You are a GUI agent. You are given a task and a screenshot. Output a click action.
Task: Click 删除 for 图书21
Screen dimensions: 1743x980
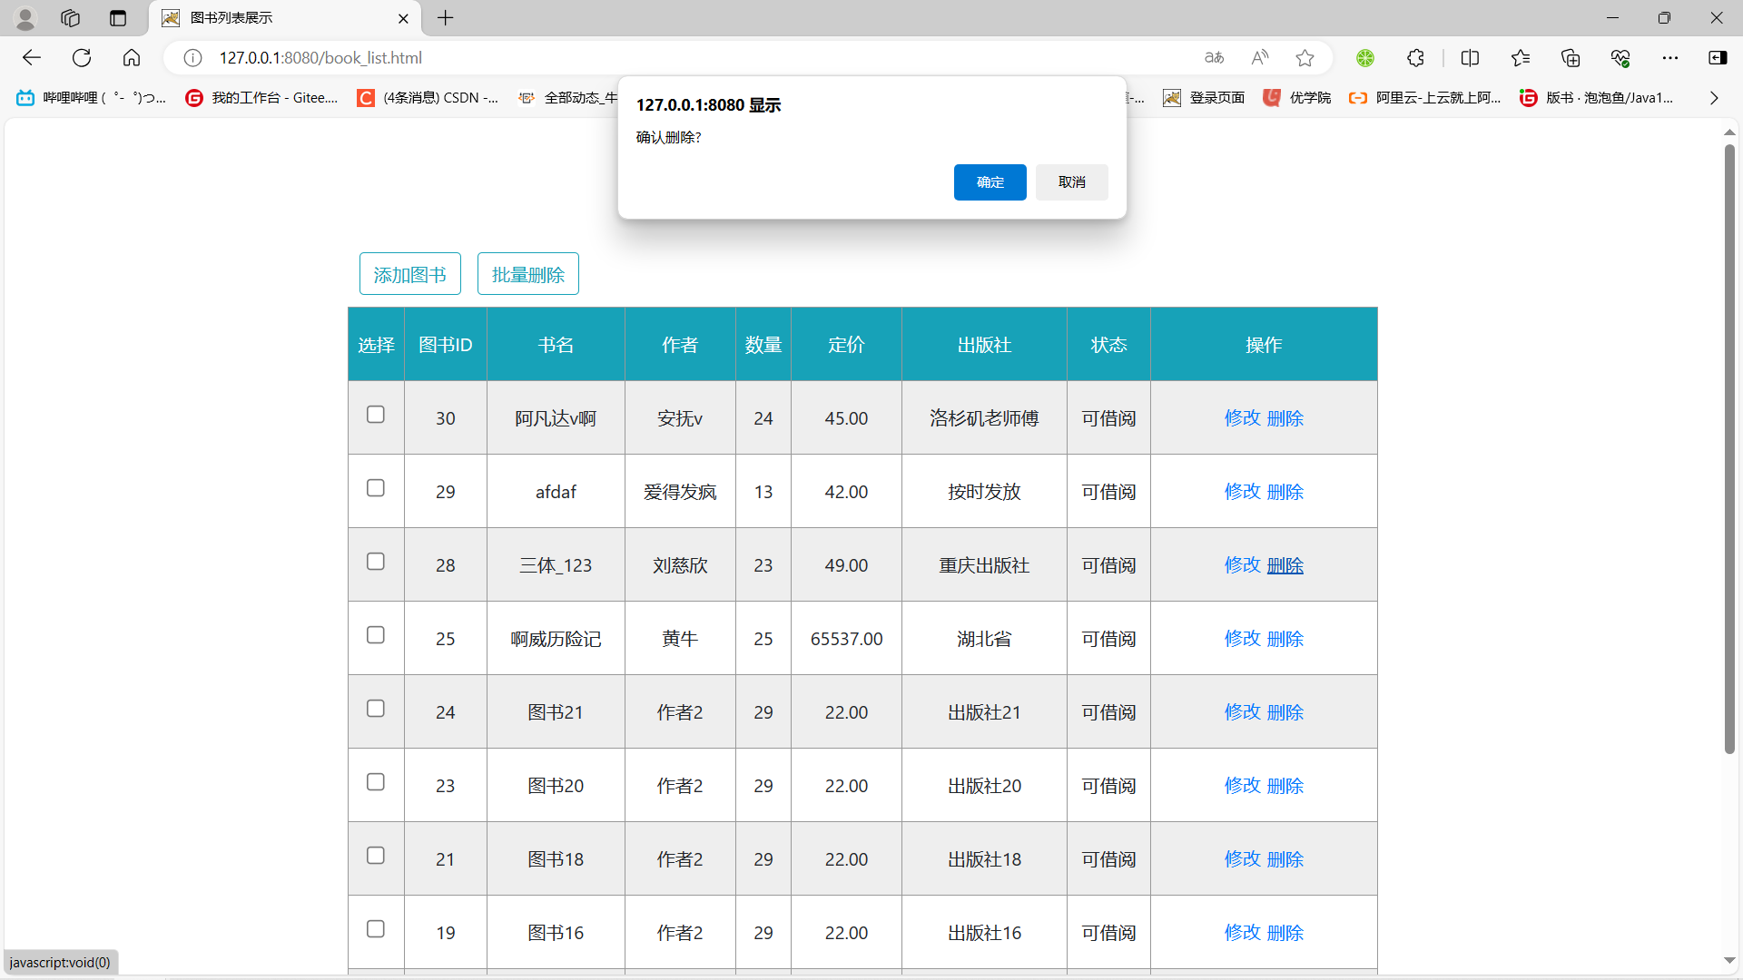[x=1285, y=712]
